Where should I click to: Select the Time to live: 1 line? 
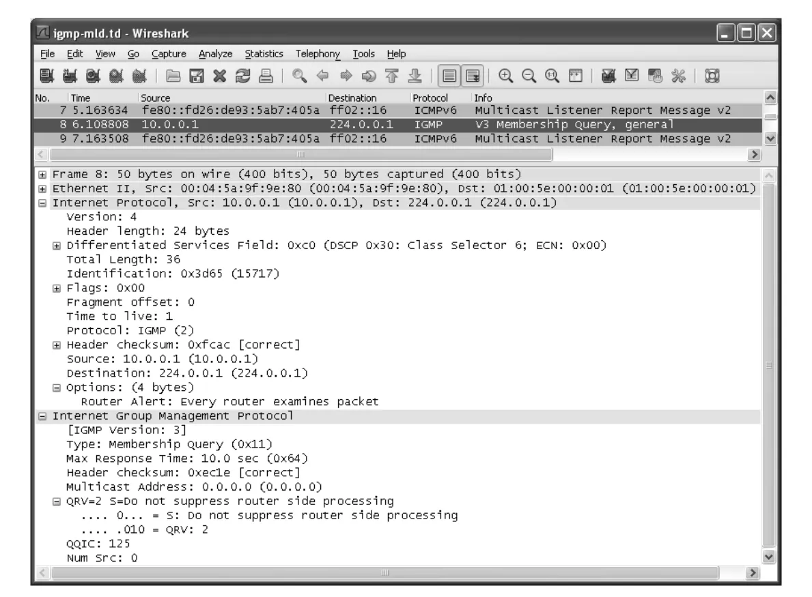(x=120, y=317)
